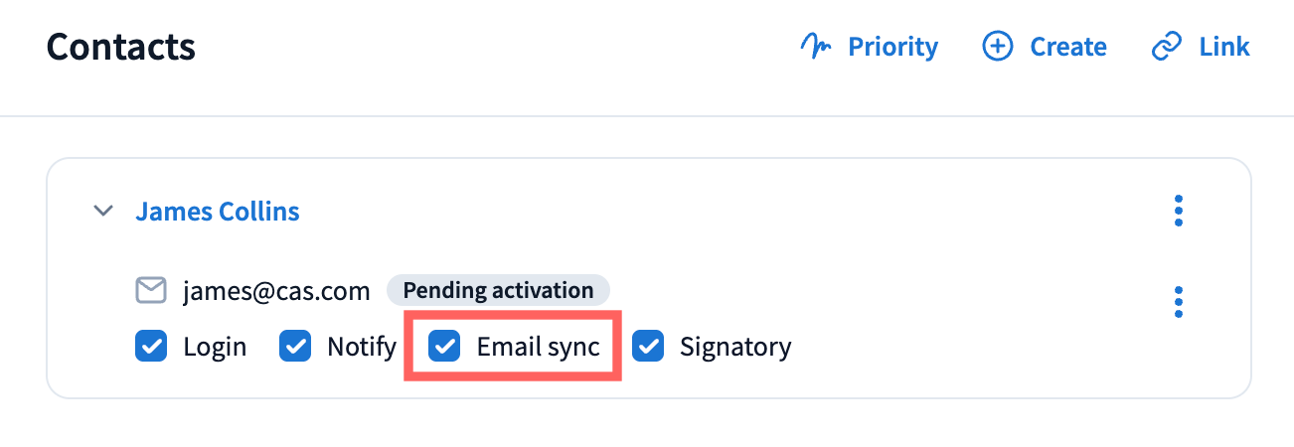Click the Link chain icon
Viewport: 1294px width, 447px height.
[x=1166, y=47]
